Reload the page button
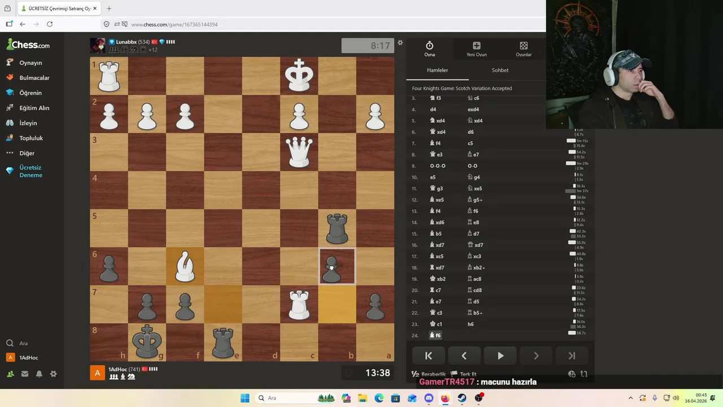723x407 pixels. click(50, 24)
